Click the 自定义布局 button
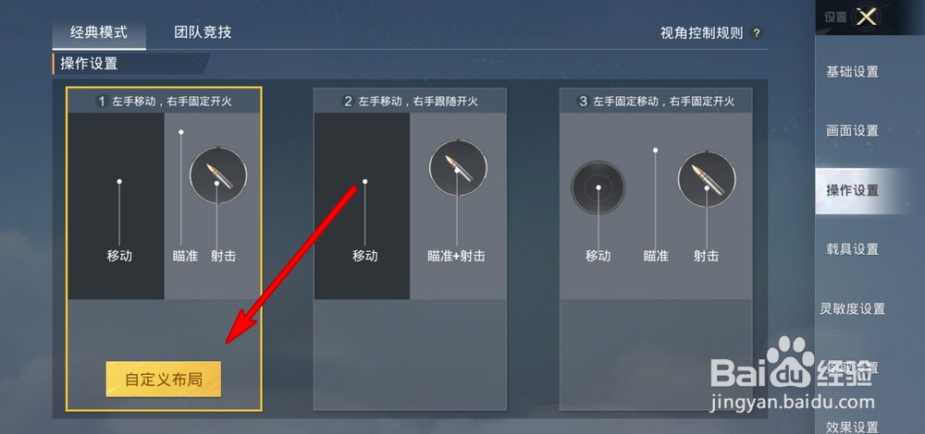 pyautogui.click(x=164, y=380)
